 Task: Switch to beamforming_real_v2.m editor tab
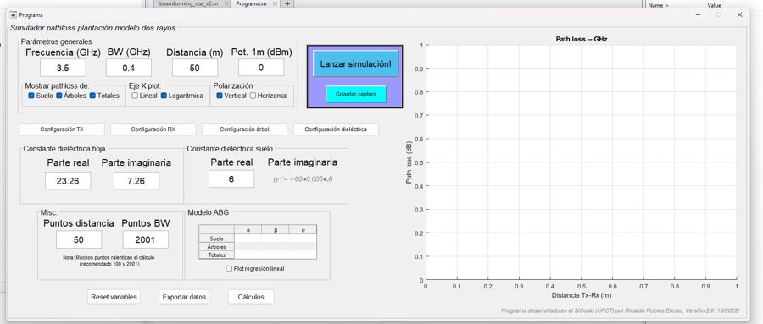189,3
